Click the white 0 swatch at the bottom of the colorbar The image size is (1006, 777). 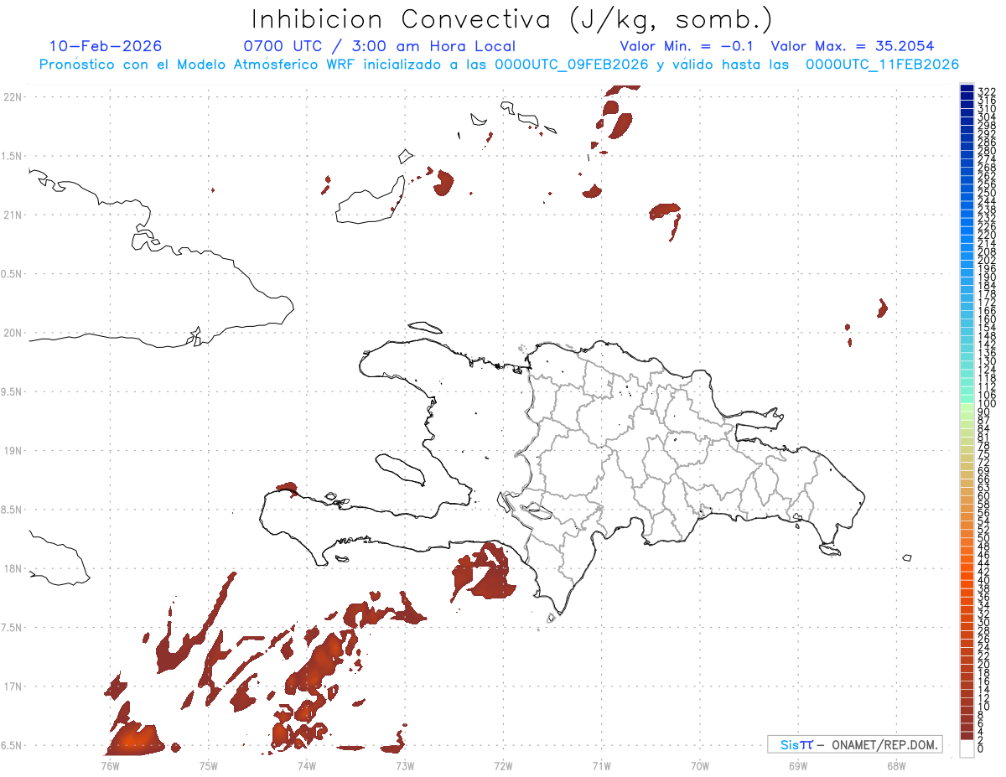click(x=967, y=749)
